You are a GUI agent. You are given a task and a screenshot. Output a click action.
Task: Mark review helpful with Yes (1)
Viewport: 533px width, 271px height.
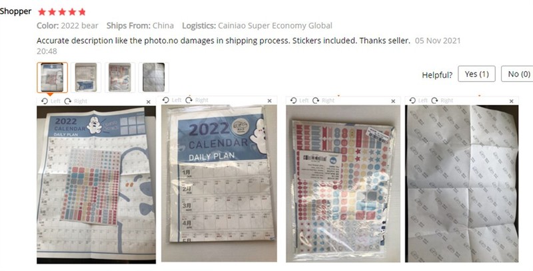[x=476, y=74]
